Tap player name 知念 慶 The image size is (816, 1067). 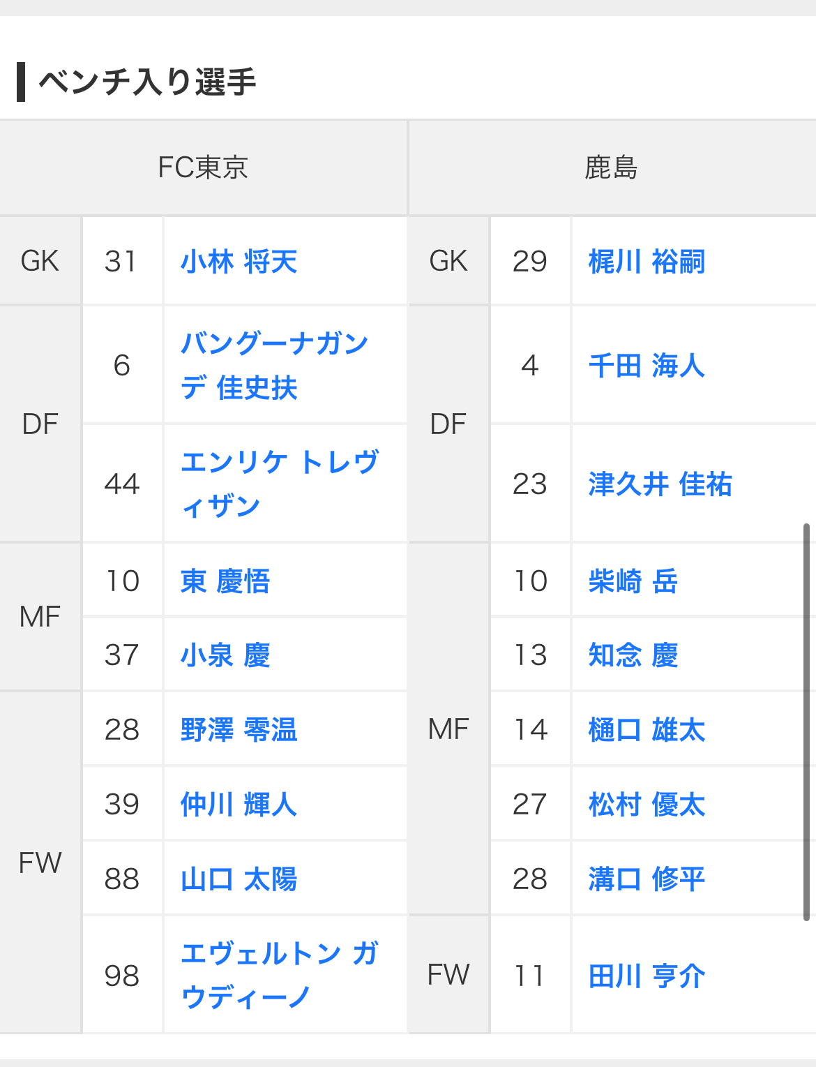coord(633,655)
